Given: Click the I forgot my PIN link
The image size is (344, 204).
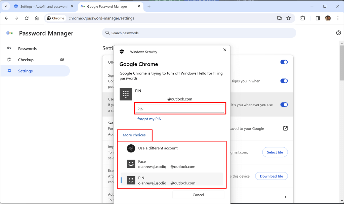Looking at the screenshot, I should pos(148,119).
